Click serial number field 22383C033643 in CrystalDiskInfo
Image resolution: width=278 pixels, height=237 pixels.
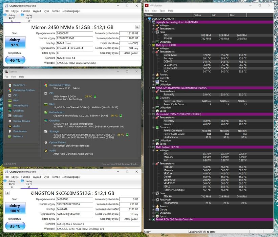click(74, 38)
